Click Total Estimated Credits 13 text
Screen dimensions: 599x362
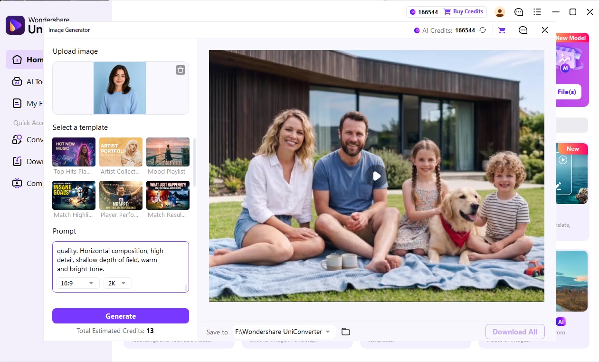(x=115, y=331)
